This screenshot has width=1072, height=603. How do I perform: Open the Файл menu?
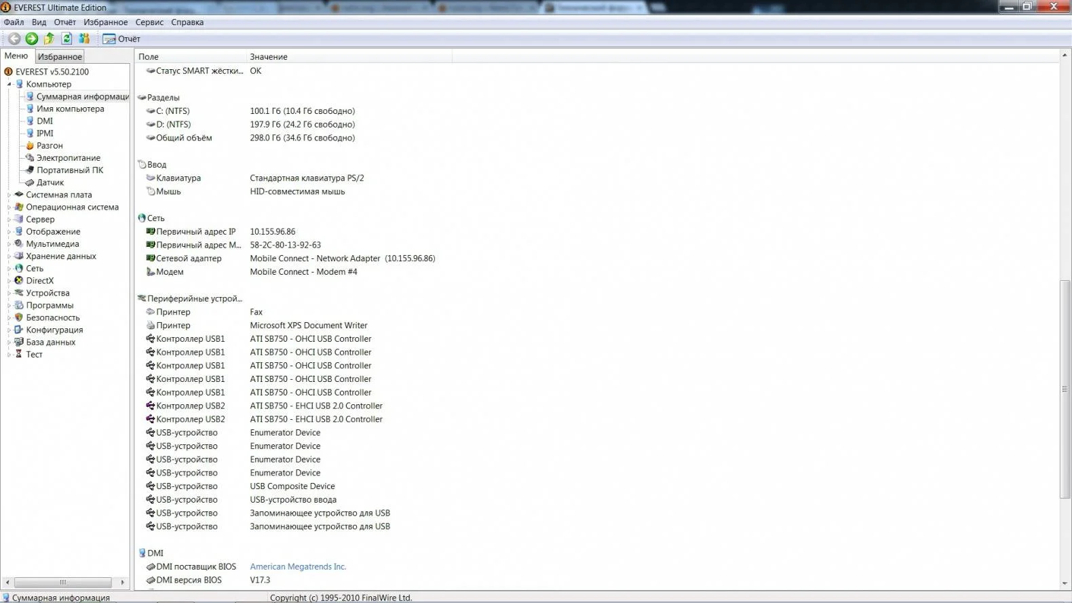(14, 22)
